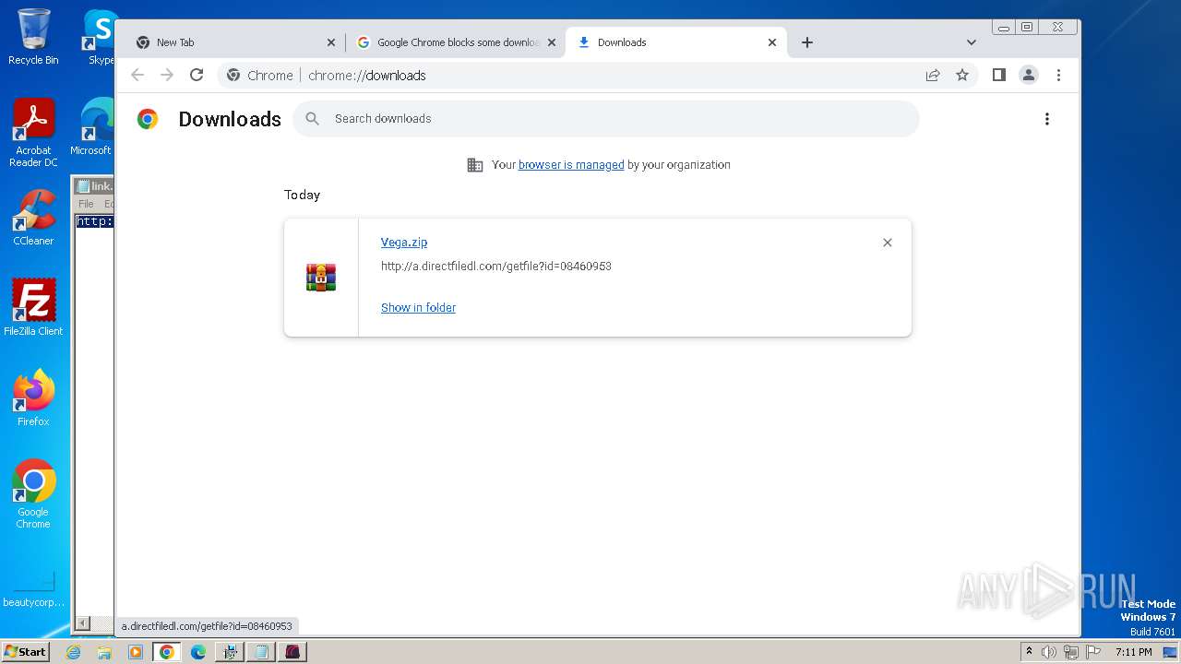This screenshot has width=1181, height=664.
Task: Open Windows Media Player from the taskbar
Action: [136, 652]
